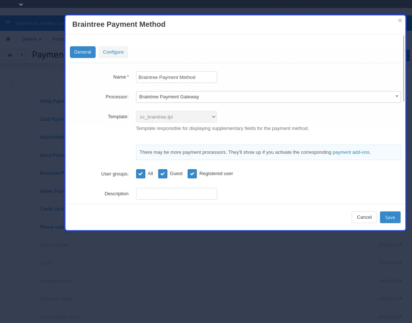Open the Money Order payment method

pyautogui.click(x=54, y=245)
